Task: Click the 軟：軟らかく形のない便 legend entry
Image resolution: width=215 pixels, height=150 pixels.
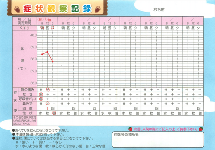Action: coord(64,146)
